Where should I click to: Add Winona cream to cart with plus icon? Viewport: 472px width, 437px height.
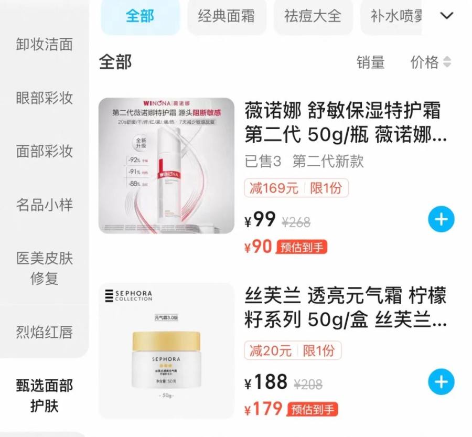click(x=441, y=219)
